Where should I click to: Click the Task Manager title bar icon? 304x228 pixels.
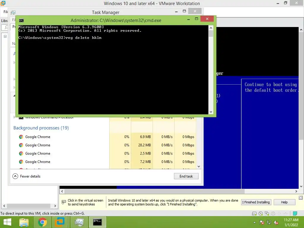click(13, 12)
